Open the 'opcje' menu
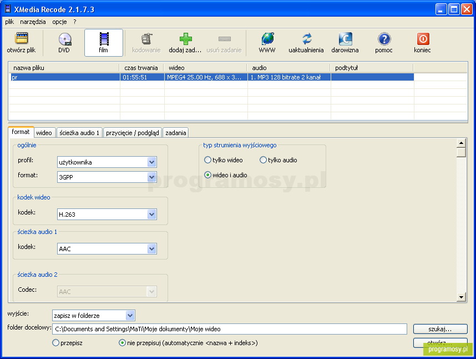This screenshot has height=359, width=476. tap(59, 22)
